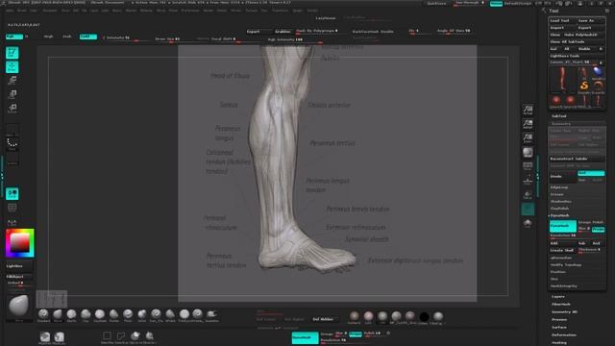Open the Brush menu
This screenshot has height=346, width=615.
click(x=21, y=11)
